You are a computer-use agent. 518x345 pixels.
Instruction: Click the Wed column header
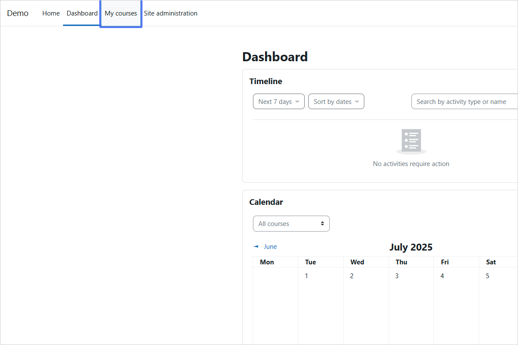tap(357, 262)
